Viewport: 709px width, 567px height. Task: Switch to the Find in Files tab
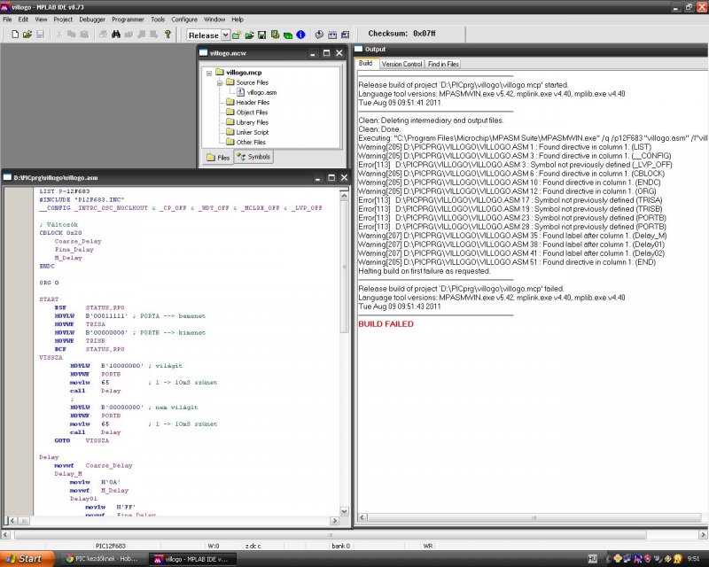click(443, 64)
